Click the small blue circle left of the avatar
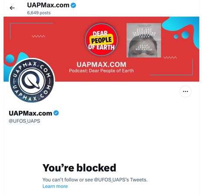The width and height of the screenshot is (202, 195). tap(10, 59)
